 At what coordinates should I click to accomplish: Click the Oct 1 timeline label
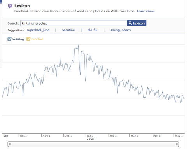click(23, 136)
